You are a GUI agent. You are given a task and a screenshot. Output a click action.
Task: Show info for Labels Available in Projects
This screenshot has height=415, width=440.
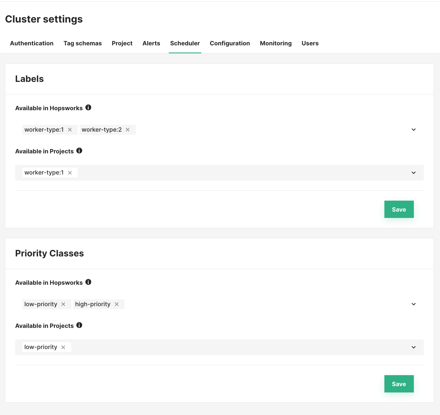coord(79,151)
